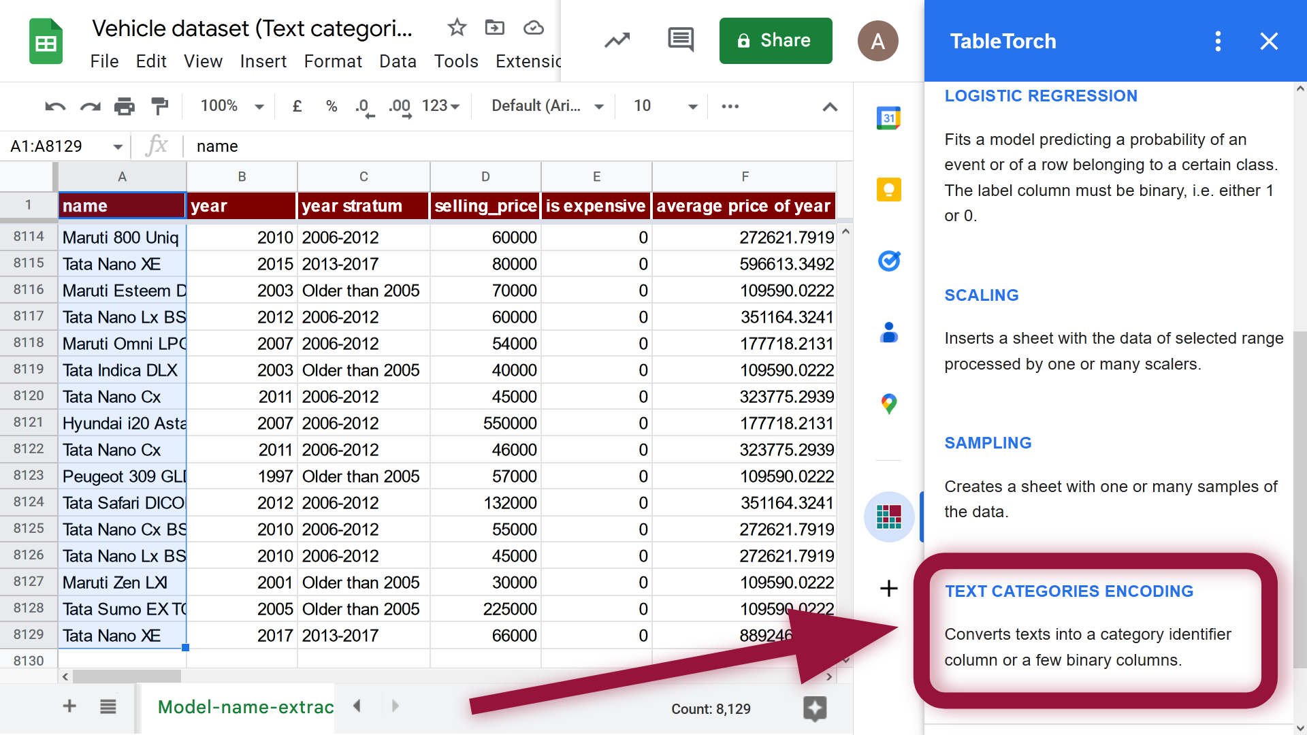The image size is (1307, 735).
Task: Click the document title Vehicle dataset
Action: click(252, 29)
